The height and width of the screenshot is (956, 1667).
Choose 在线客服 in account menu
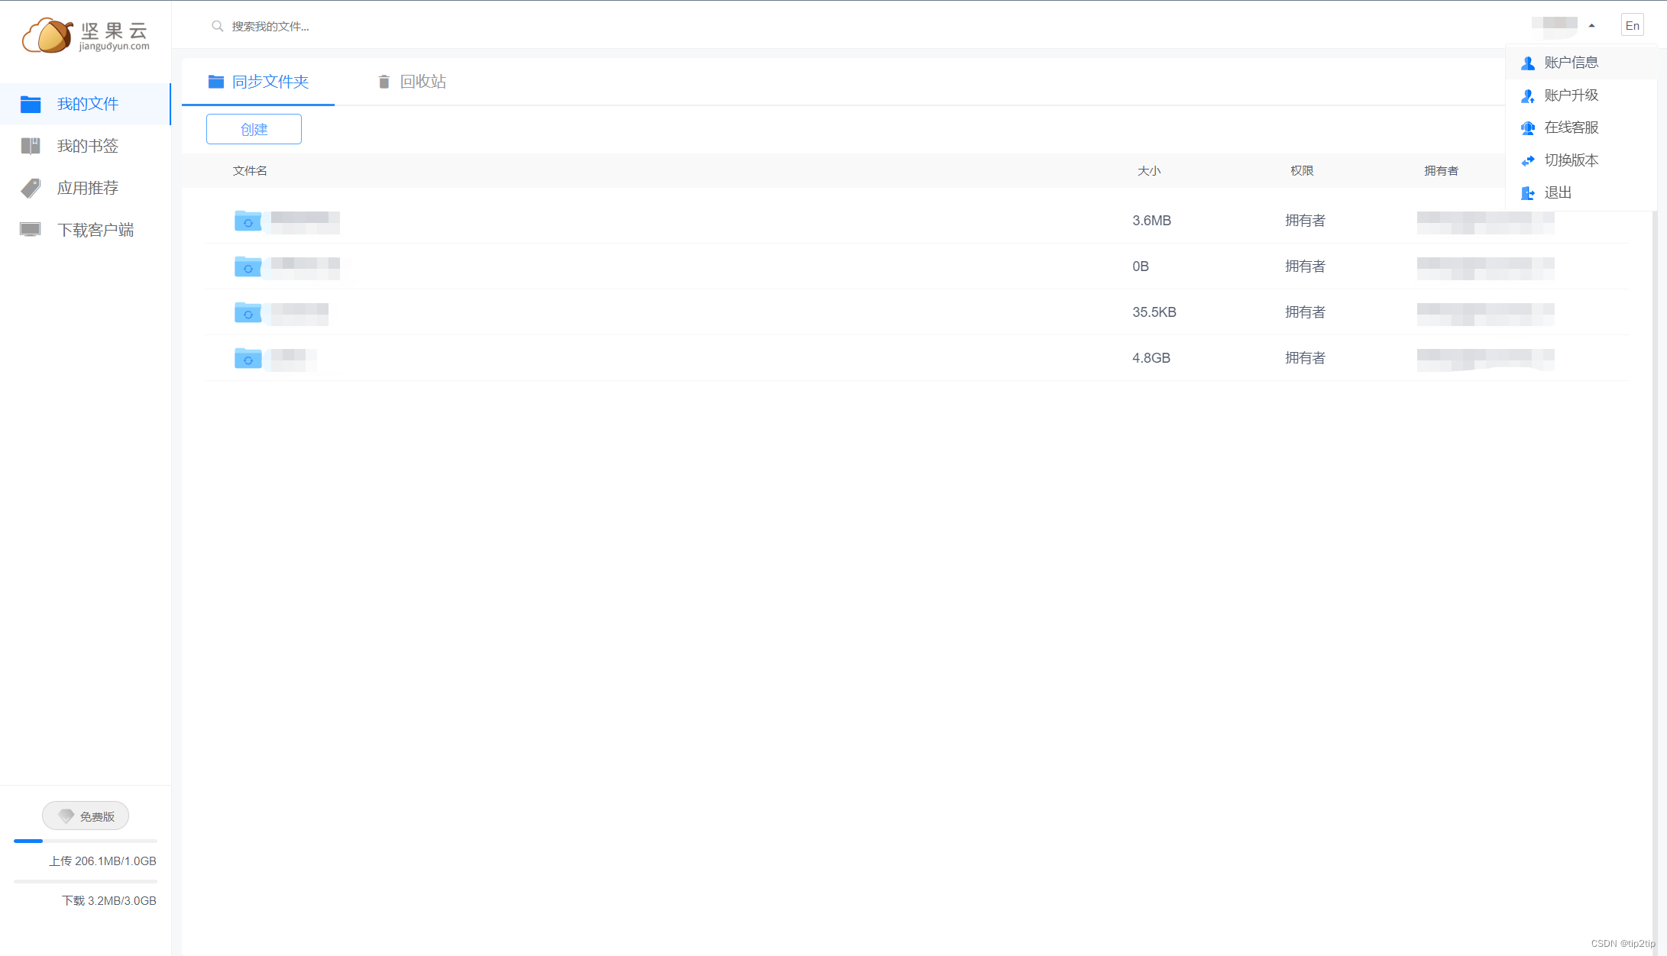pyautogui.click(x=1581, y=128)
